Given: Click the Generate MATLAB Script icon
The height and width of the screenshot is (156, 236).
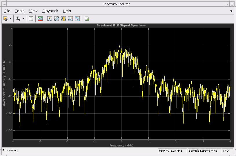Looking at the screenshot, I should 87,19.
